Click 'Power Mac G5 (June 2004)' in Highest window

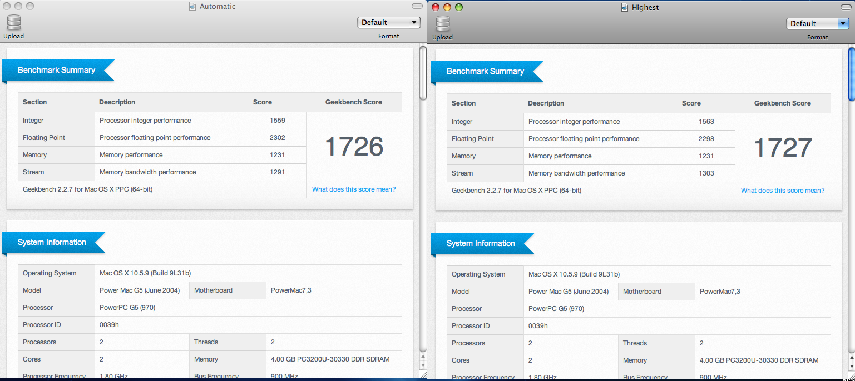click(569, 292)
